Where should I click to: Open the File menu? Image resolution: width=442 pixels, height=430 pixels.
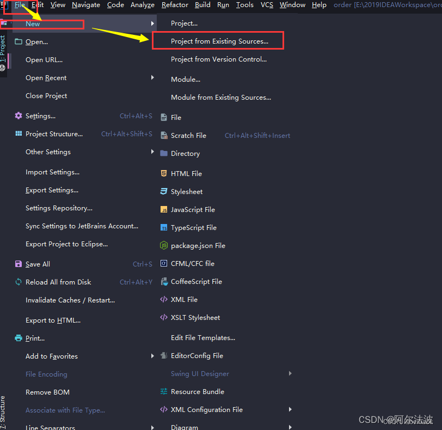tap(20, 5)
